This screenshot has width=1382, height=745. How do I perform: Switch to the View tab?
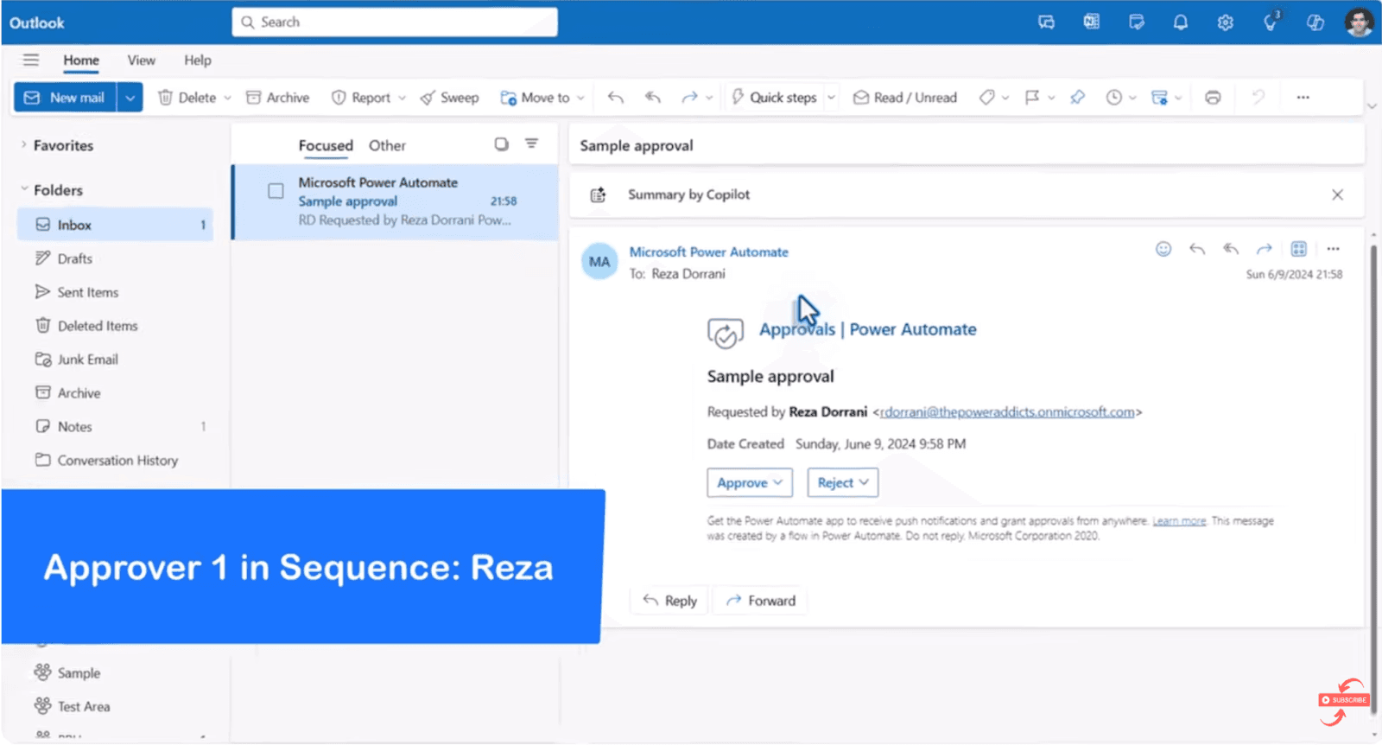click(142, 60)
